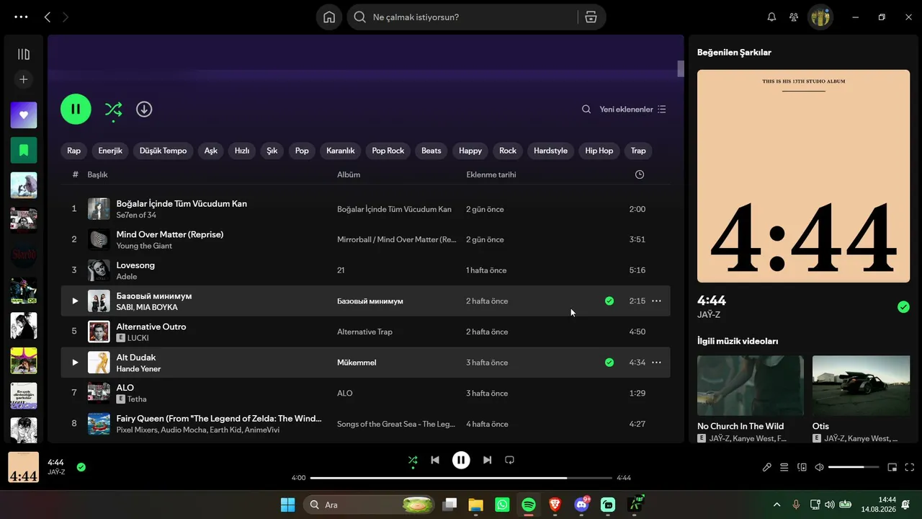Open No Church In The Wild video thumbnail

click(x=751, y=386)
